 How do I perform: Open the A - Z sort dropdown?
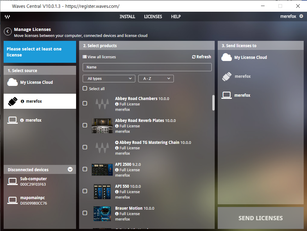tap(156, 79)
